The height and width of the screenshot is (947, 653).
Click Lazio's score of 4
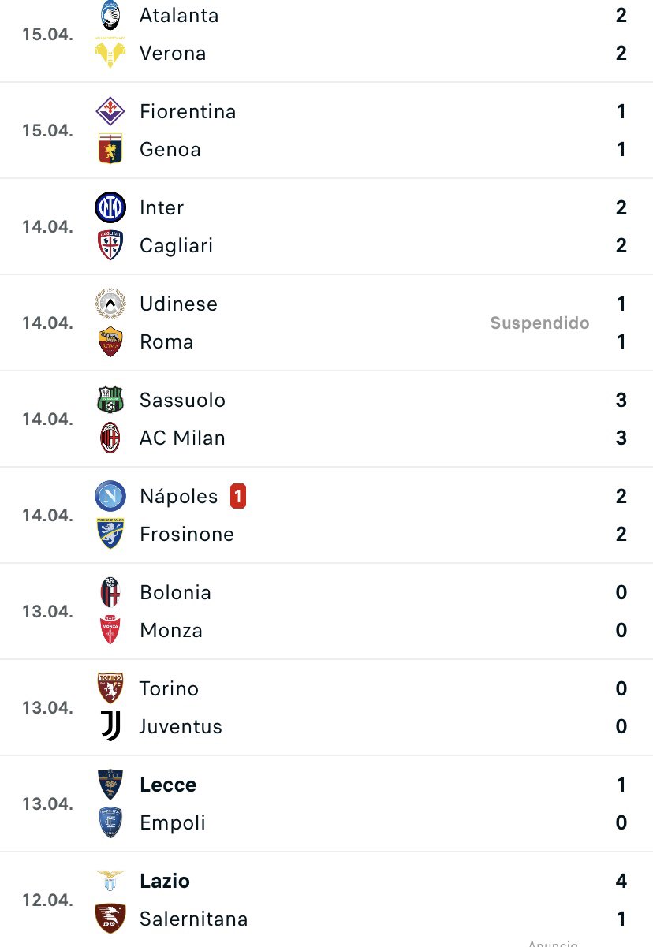click(621, 881)
